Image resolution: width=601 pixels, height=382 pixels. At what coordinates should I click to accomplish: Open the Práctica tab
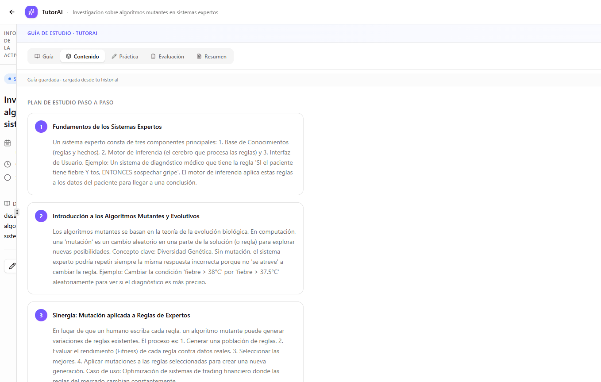pyautogui.click(x=125, y=57)
